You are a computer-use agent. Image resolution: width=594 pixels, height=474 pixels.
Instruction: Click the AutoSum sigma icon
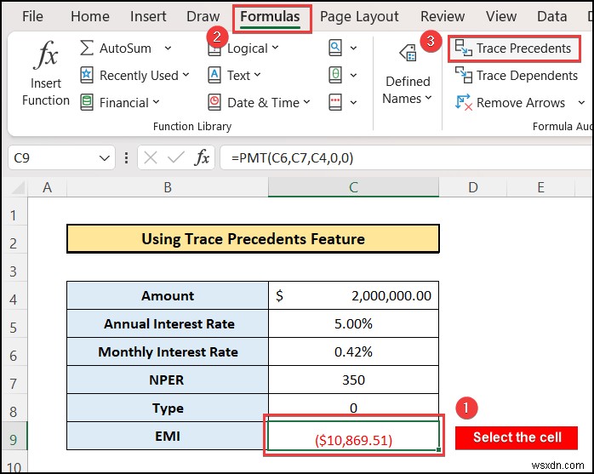click(86, 49)
